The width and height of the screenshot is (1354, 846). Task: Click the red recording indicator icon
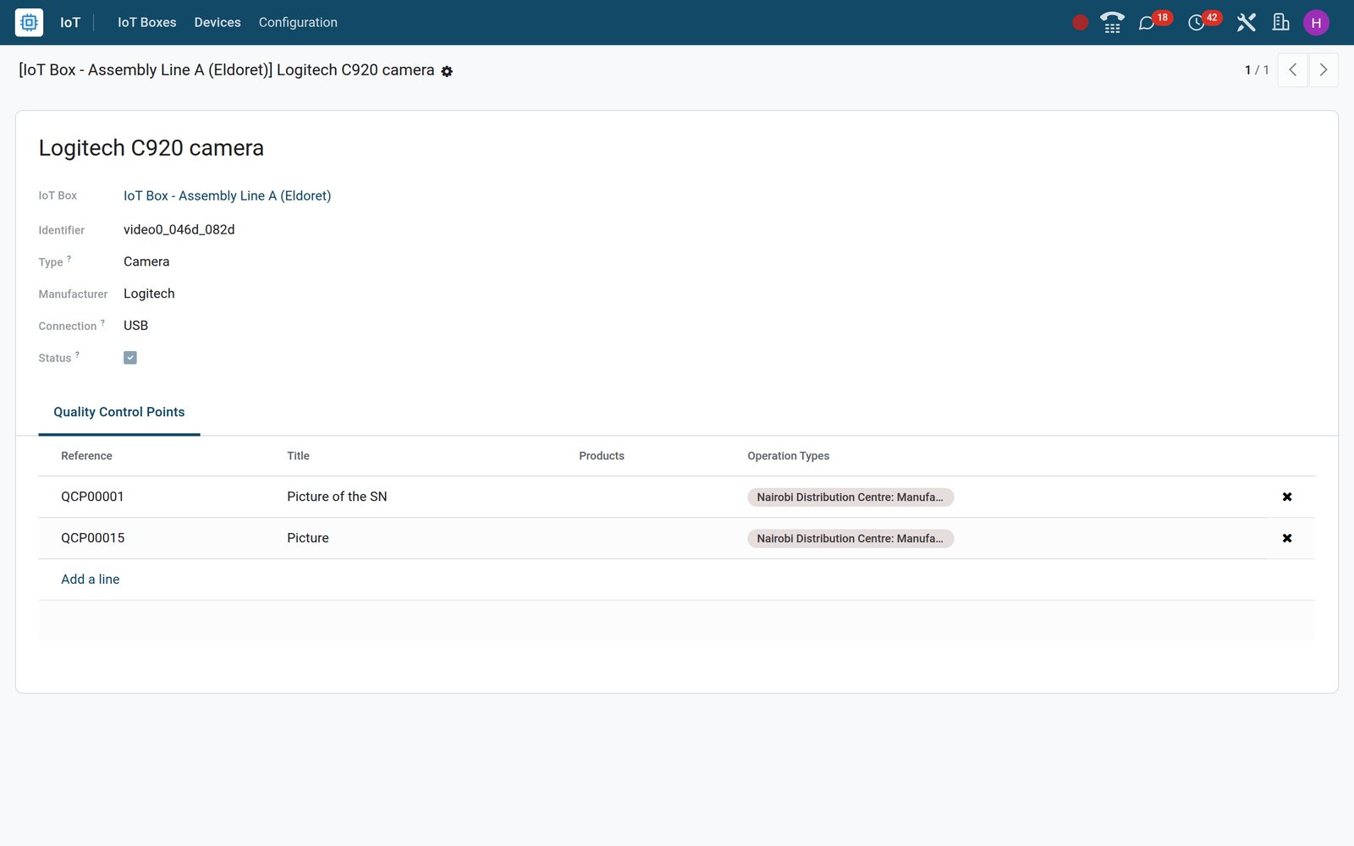(1080, 23)
